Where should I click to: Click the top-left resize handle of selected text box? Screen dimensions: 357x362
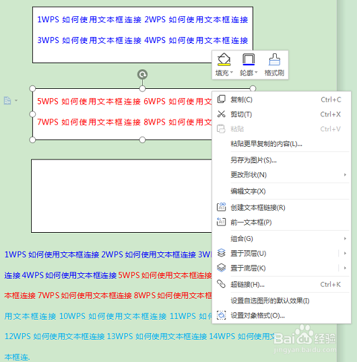(x=32, y=88)
